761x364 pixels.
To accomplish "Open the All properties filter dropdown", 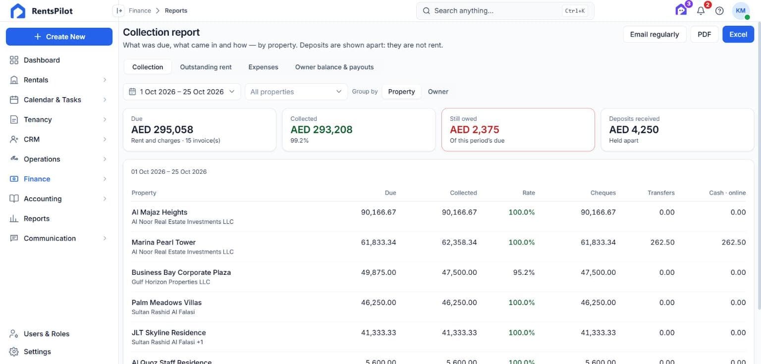I will tap(296, 92).
